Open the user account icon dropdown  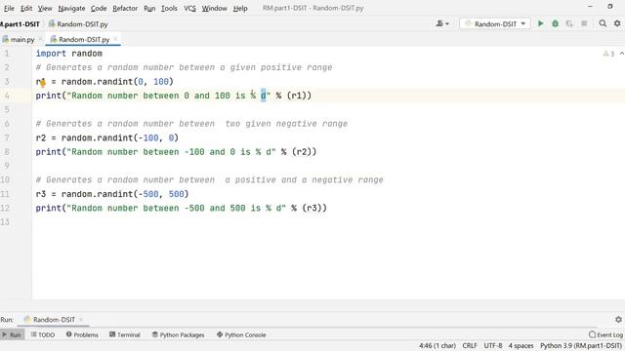point(442,23)
